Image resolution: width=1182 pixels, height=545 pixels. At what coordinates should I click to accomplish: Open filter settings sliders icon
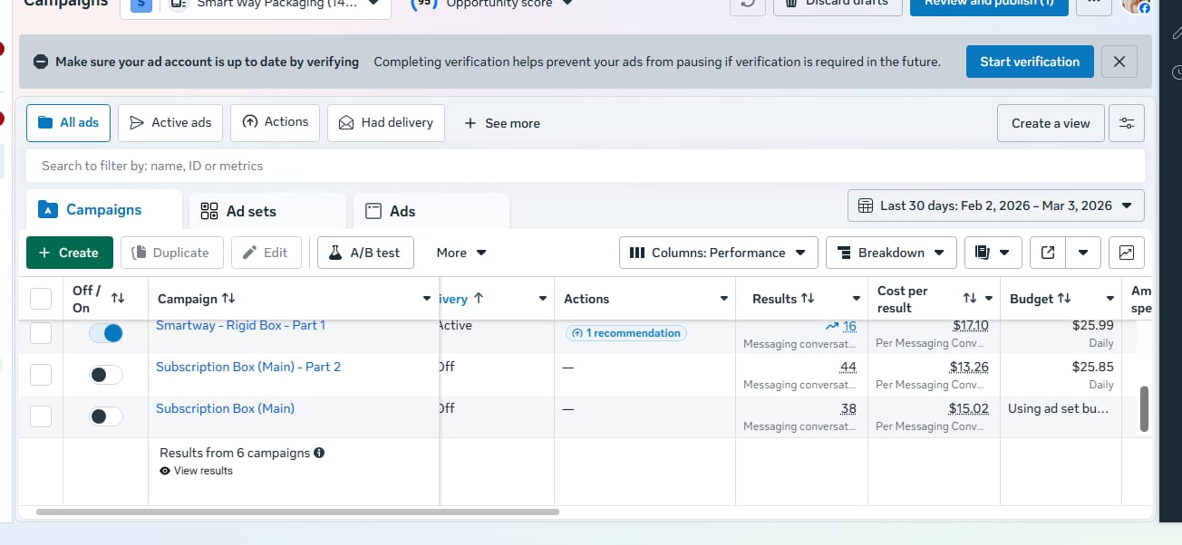(1127, 123)
